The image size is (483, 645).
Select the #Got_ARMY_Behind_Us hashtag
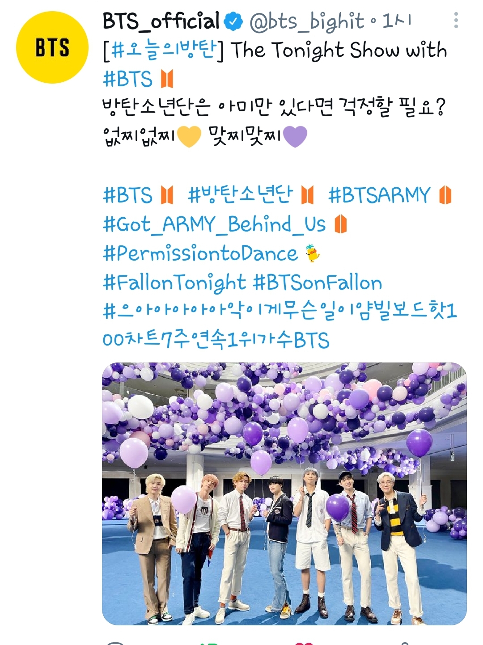click(x=214, y=224)
